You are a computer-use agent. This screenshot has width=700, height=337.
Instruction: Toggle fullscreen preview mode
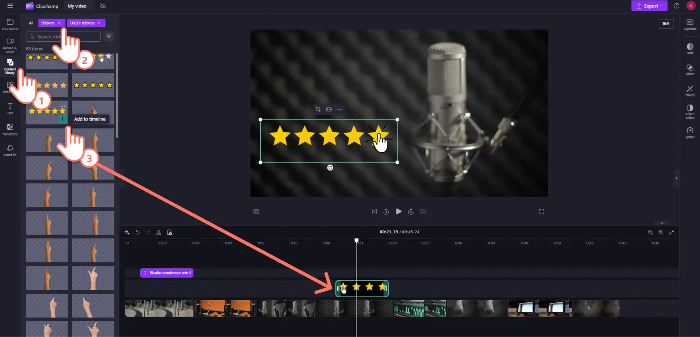coord(541,211)
